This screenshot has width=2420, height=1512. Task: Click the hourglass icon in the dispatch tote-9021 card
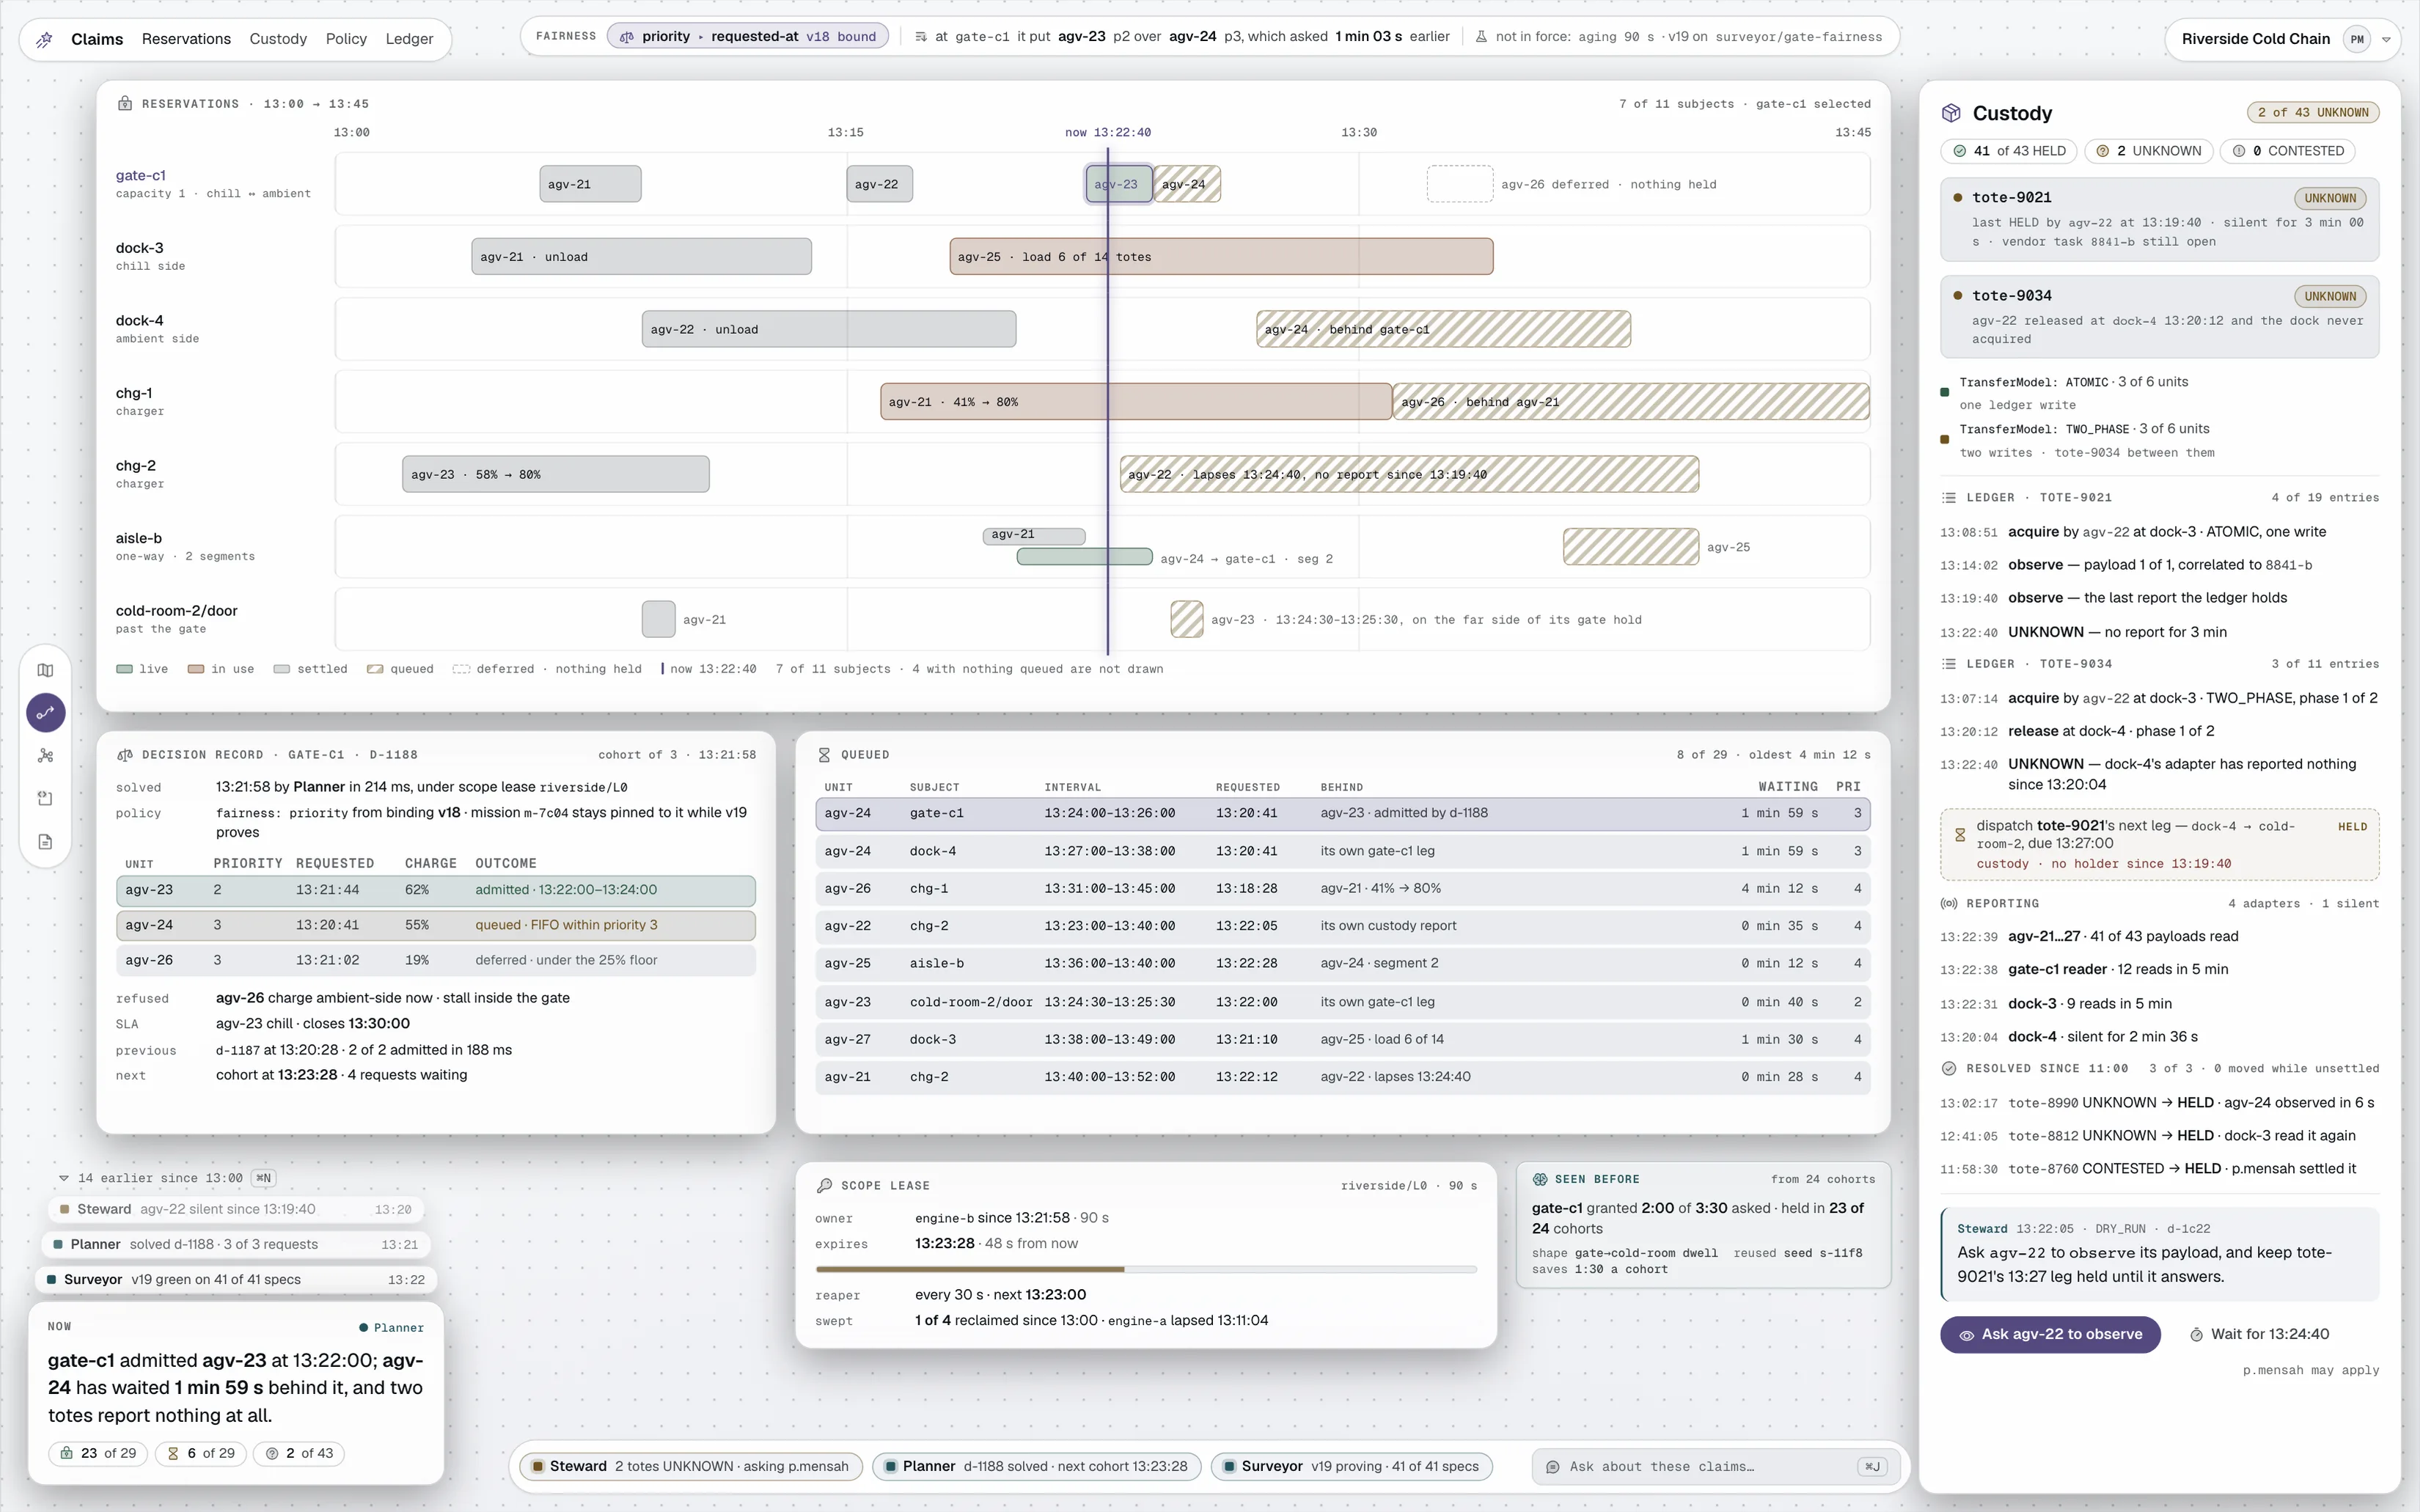click(x=1960, y=834)
